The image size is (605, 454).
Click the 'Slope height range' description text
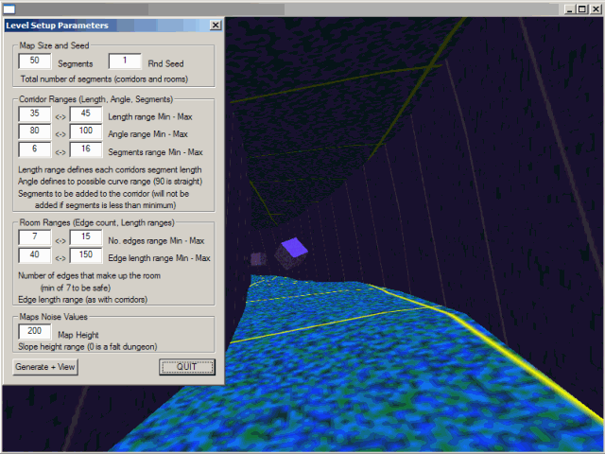(x=88, y=347)
